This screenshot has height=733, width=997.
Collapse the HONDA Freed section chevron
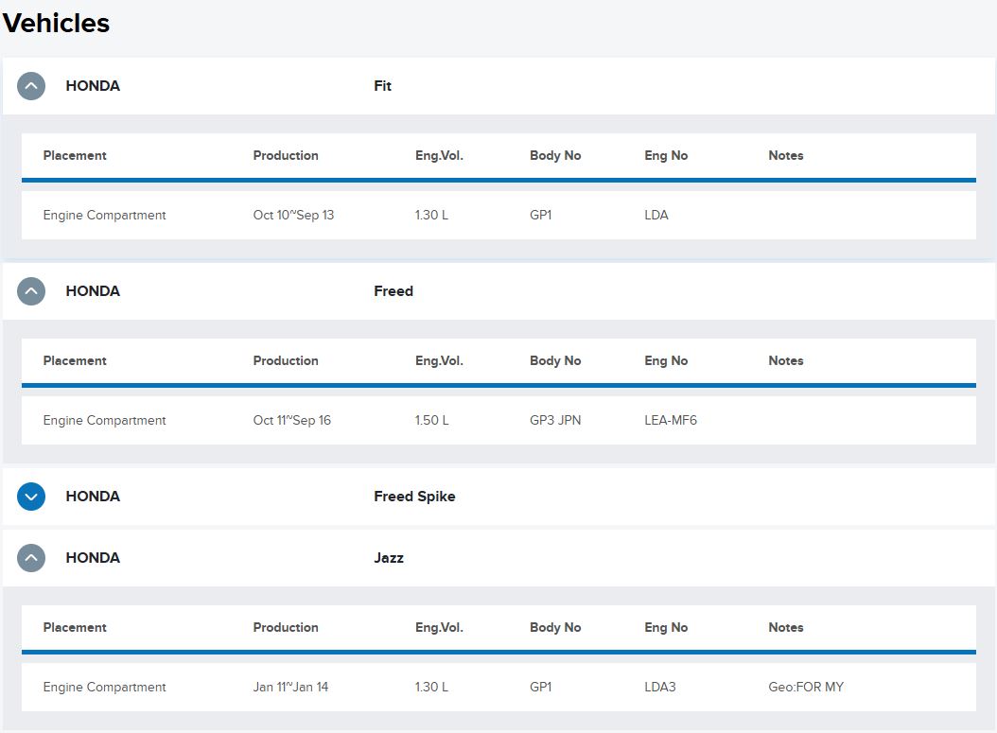pyautogui.click(x=31, y=291)
